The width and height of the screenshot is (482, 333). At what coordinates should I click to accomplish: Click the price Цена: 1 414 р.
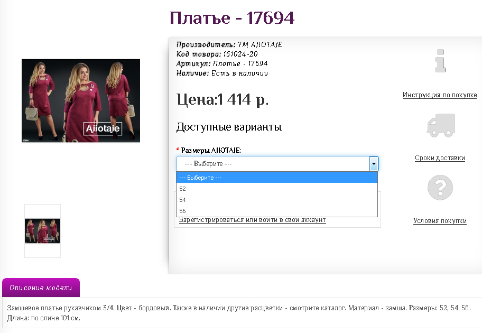[x=222, y=99]
